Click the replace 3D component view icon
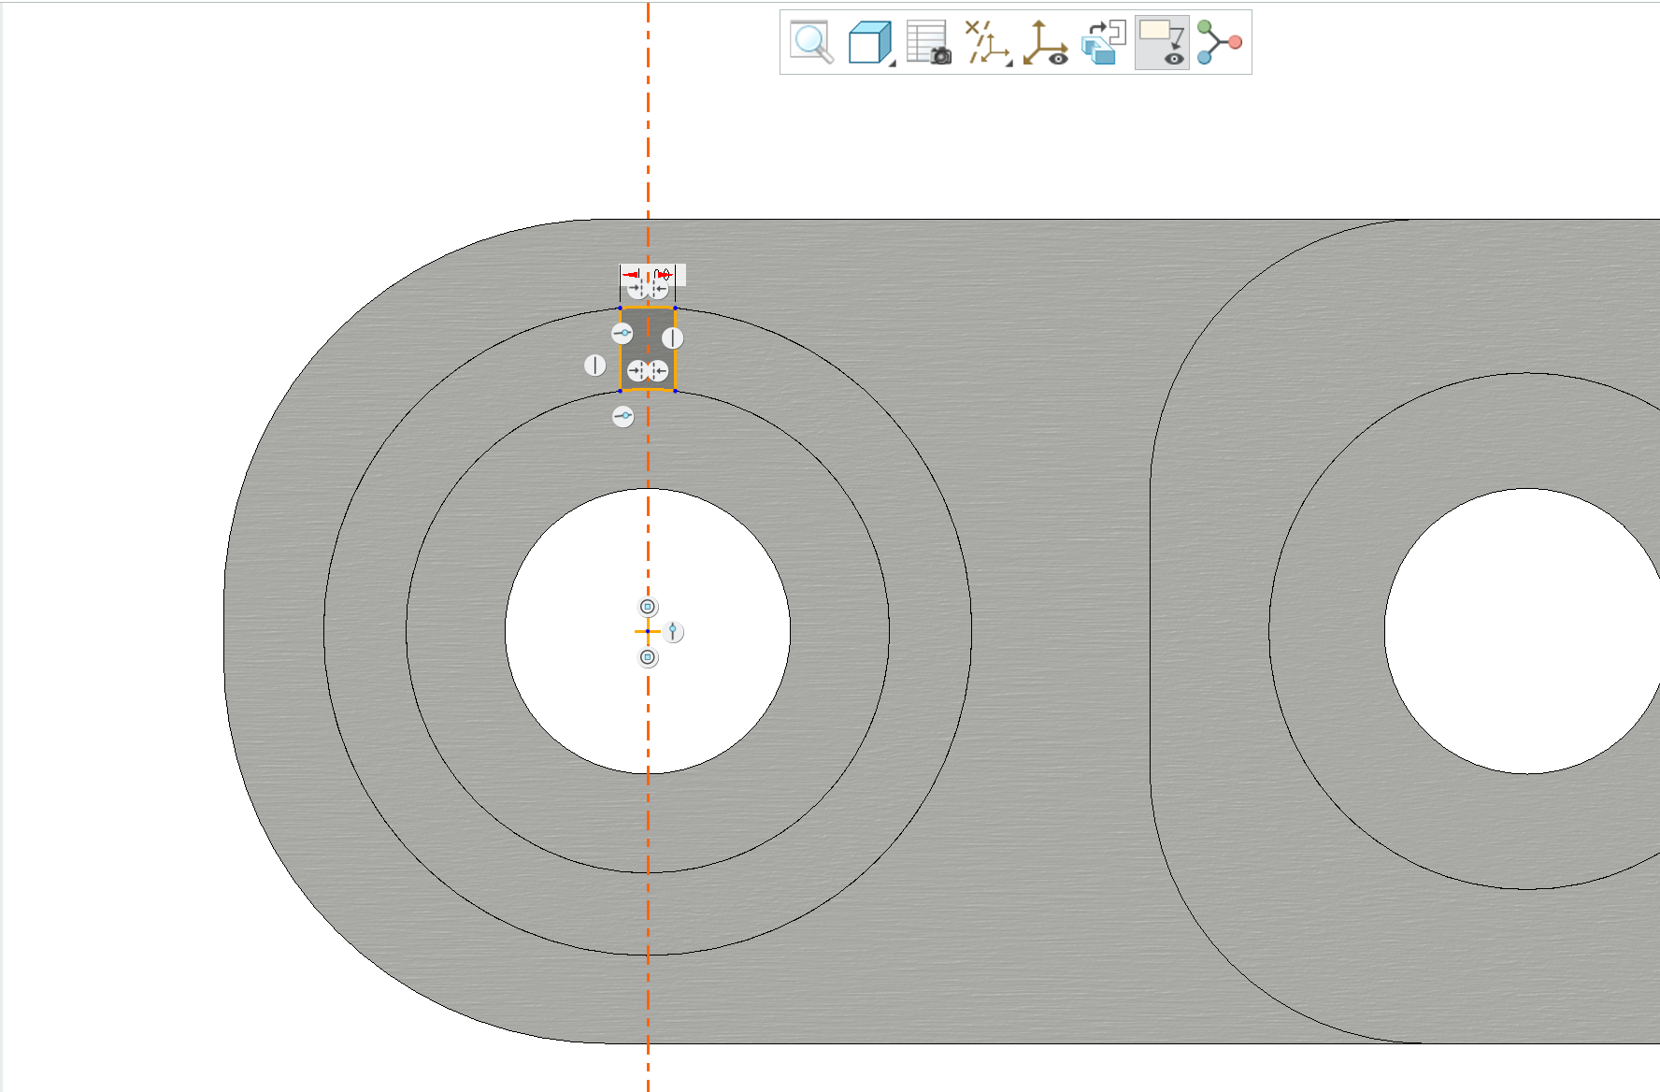Screen dimensions: 1660x1092 1103,42
